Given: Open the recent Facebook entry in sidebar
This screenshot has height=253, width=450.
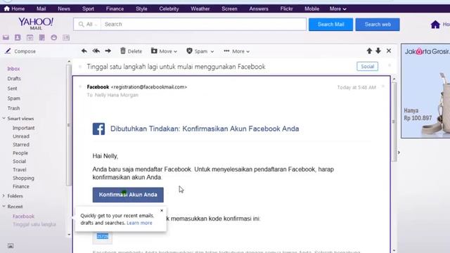Looking at the screenshot, I should point(23,216).
